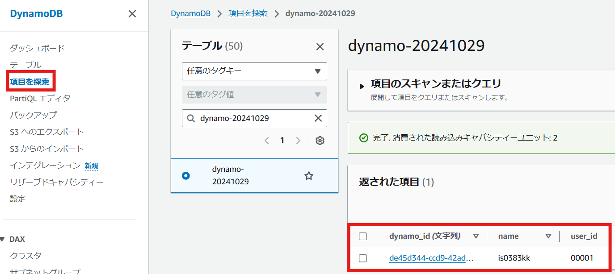Sort by name column arrow
The width and height of the screenshot is (615, 274).
[x=548, y=236]
